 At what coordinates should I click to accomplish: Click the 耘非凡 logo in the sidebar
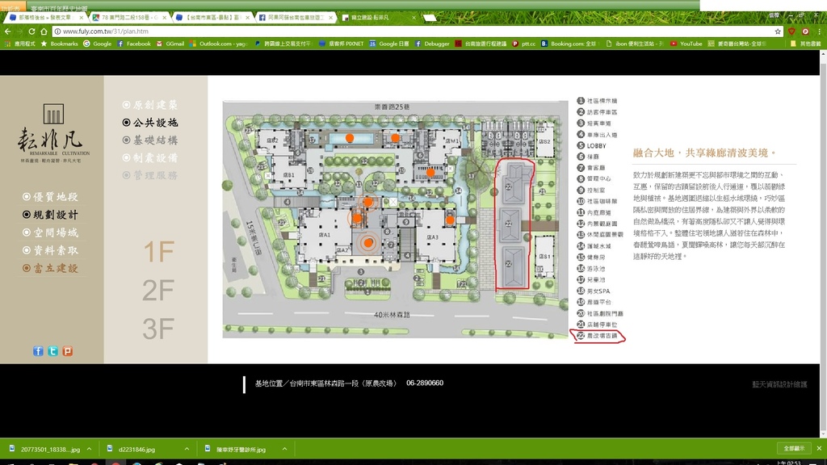pyautogui.click(x=53, y=133)
